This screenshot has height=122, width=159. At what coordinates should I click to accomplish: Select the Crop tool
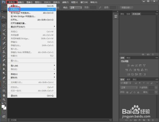[4, 34]
